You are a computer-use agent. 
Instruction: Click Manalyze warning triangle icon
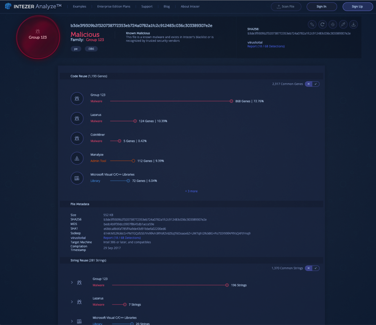[x=77, y=158]
